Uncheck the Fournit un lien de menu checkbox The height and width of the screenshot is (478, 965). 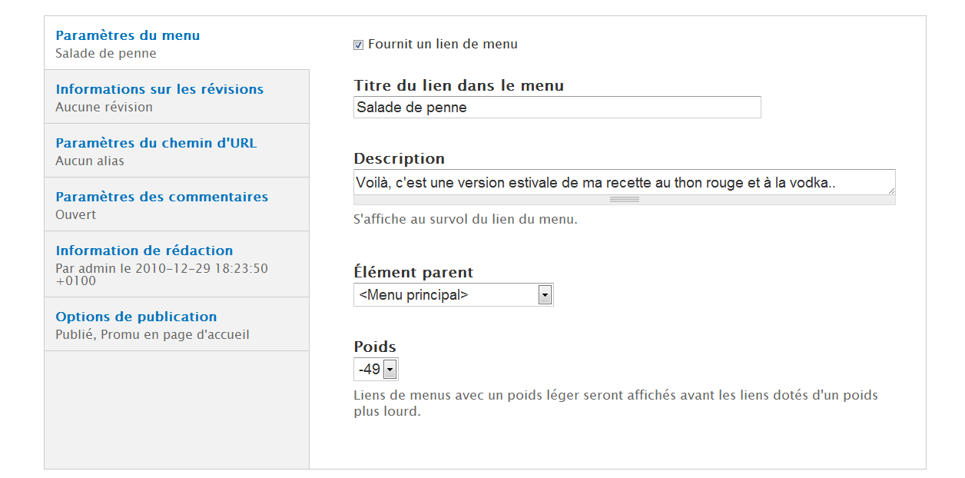click(x=358, y=45)
